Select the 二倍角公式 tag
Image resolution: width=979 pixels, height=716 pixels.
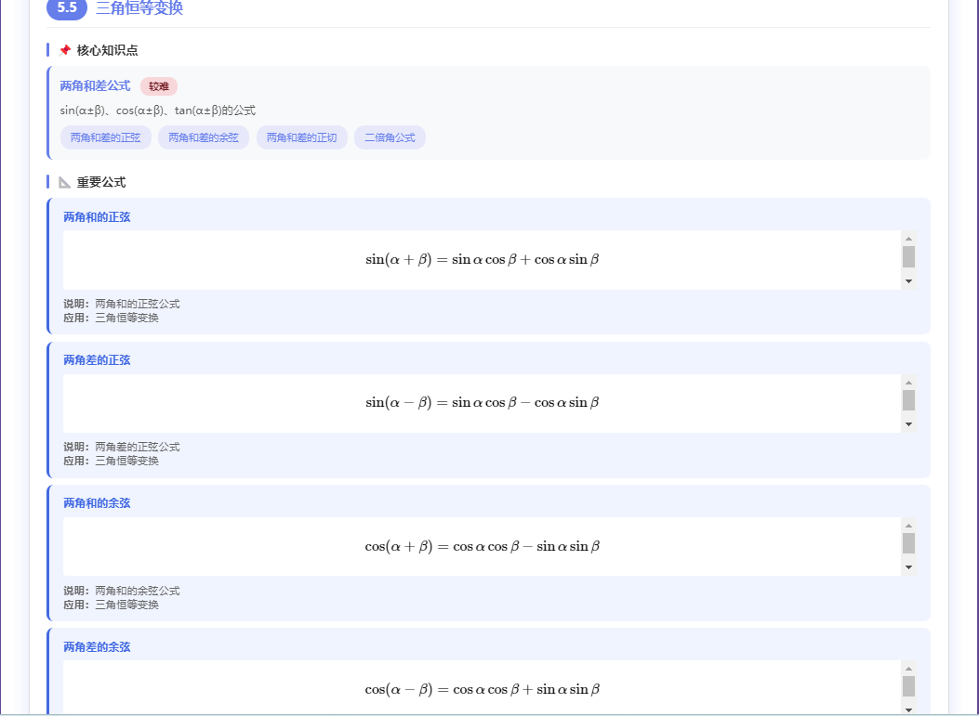point(390,137)
